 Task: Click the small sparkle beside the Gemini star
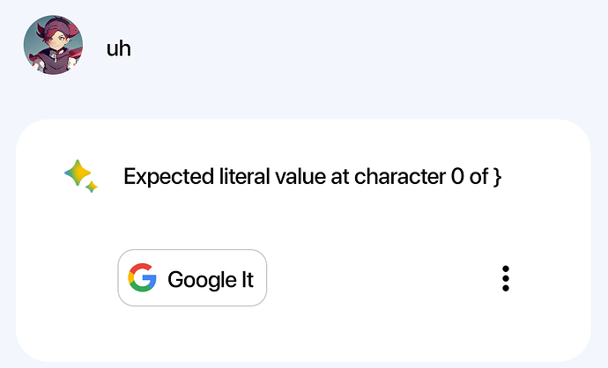tap(92, 188)
